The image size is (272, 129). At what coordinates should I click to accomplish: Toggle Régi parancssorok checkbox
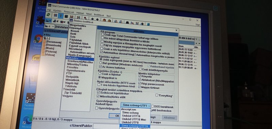click(140, 84)
